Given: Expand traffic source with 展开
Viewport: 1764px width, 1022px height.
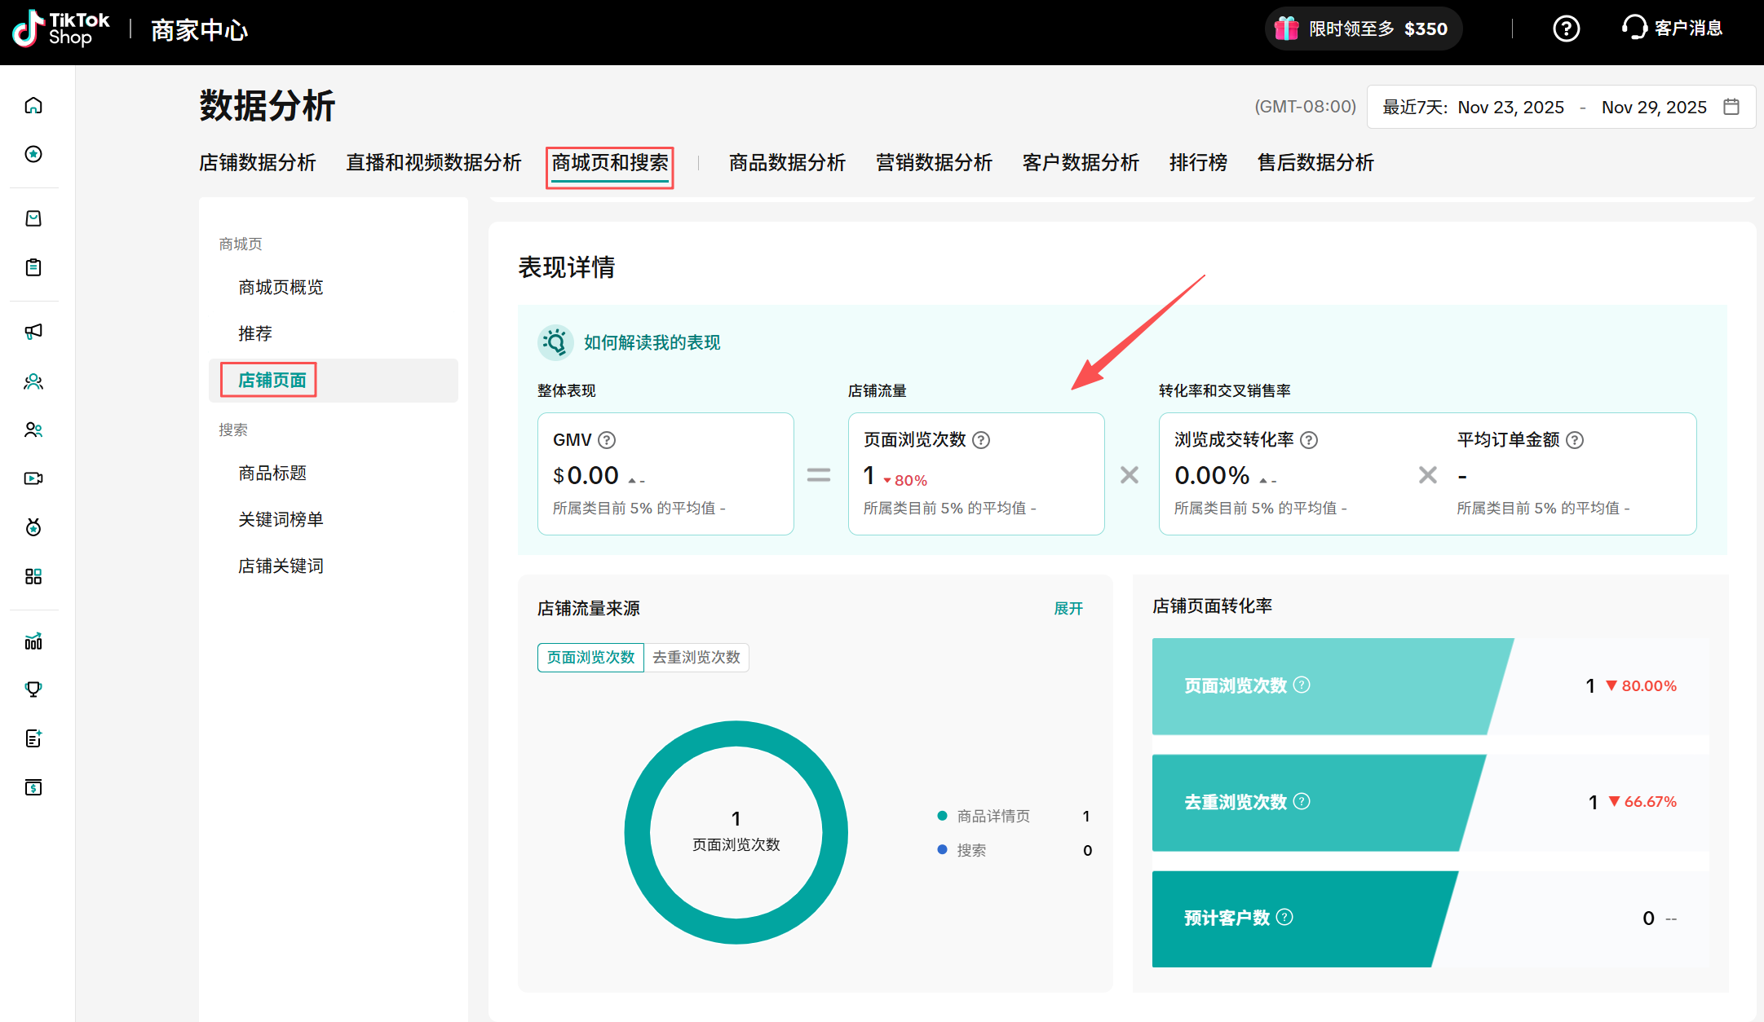Looking at the screenshot, I should 1068,609.
